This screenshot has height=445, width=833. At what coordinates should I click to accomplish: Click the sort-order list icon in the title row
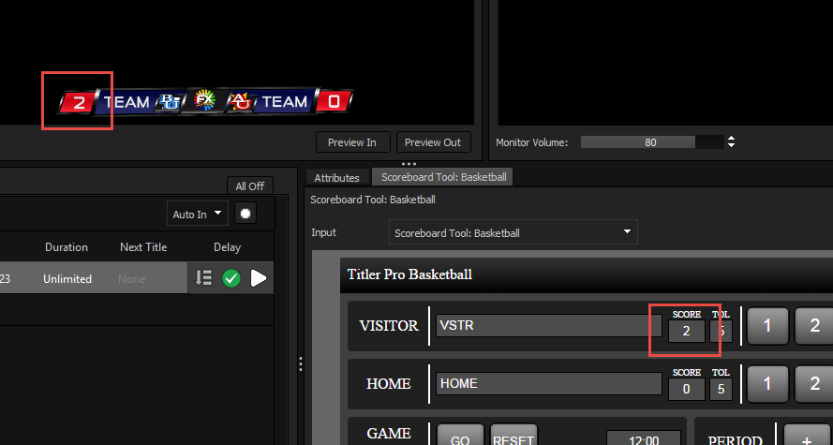pyautogui.click(x=203, y=278)
